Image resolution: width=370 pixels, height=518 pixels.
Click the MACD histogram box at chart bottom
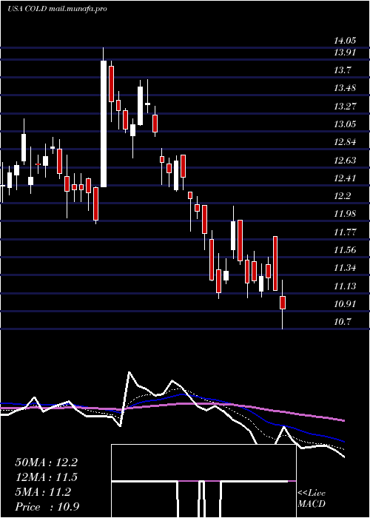point(203,481)
